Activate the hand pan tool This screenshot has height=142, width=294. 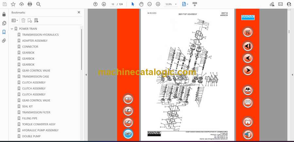click(141, 4)
